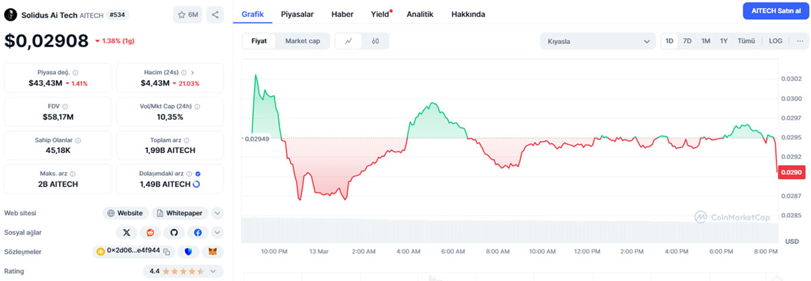811x281 pixels.
Task: Click the #534 rank badge
Action: click(x=119, y=14)
